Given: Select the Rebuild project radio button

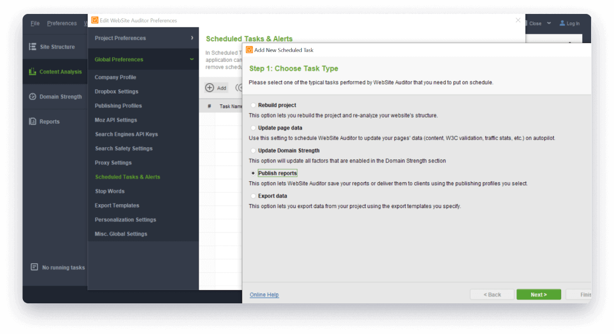Looking at the screenshot, I should point(253,105).
